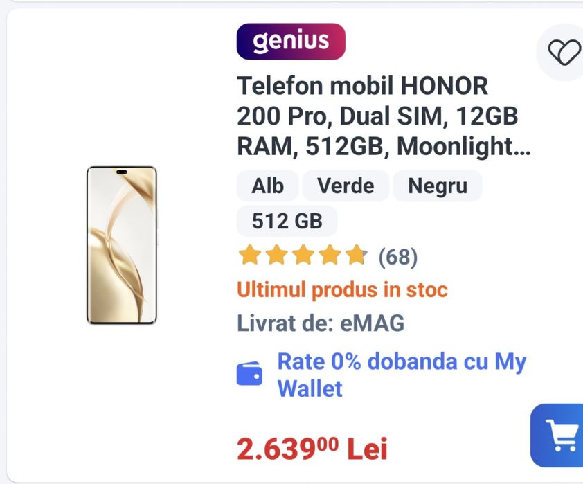Open the 68 reviews count

398,258
